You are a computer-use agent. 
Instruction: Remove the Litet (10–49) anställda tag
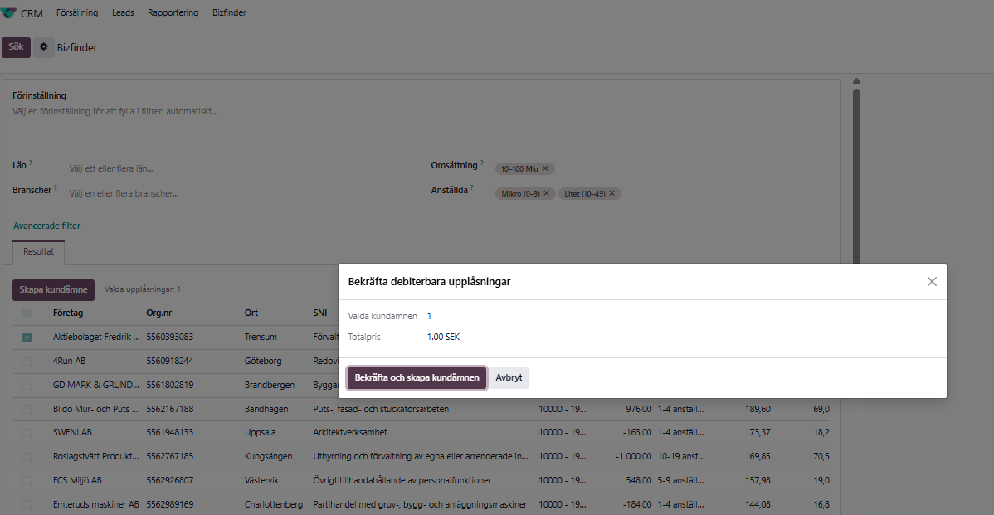(612, 193)
